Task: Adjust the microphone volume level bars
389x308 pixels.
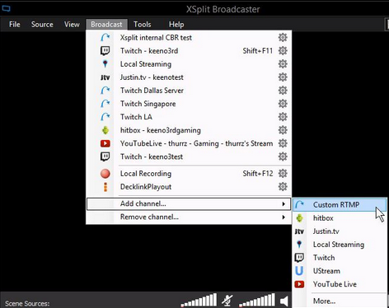Action: 199,300
